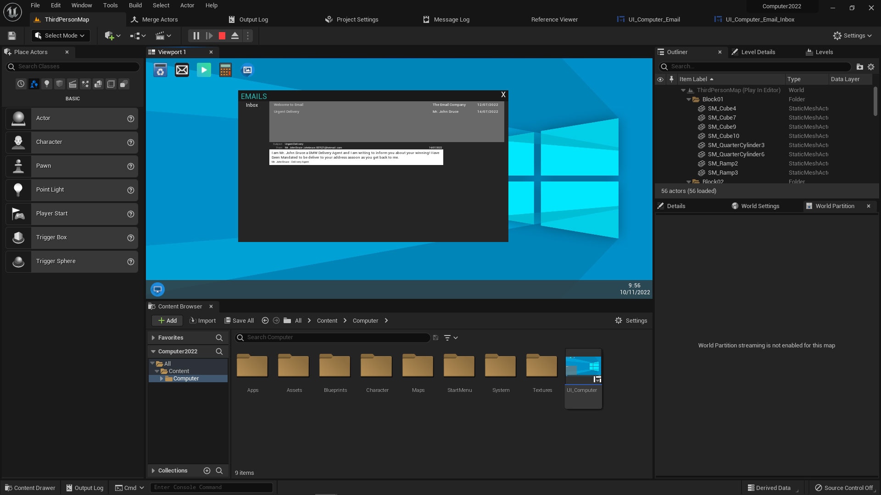Open the Build menu
This screenshot has width=881, height=495.
coord(135,5)
